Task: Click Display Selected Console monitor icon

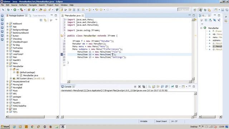Action: (x=176, y=87)
